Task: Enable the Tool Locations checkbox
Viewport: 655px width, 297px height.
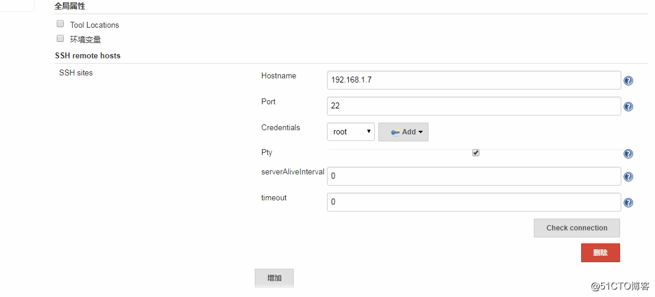Action: pos(60,24)
